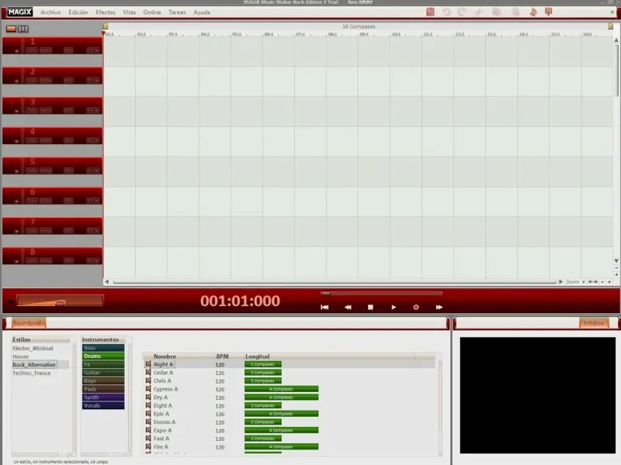Preview the Fire A loop speaker icon
Viewport: 621px width, 465px height.
[x=148, y=447]
